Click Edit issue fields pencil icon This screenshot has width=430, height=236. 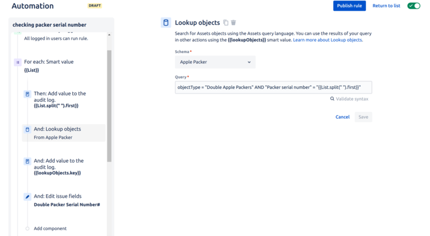[27, 197]
